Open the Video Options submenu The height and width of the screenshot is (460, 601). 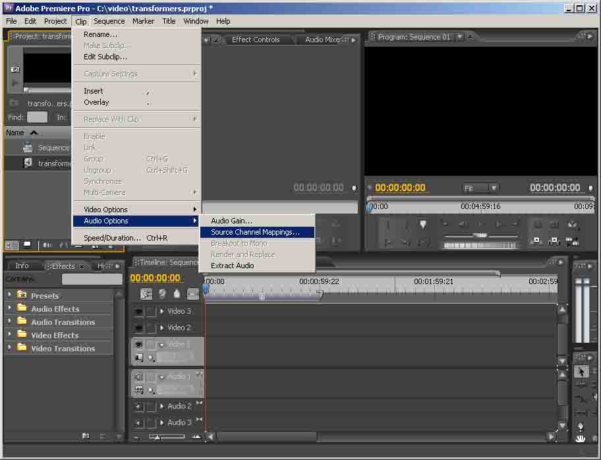click(136, 210)
